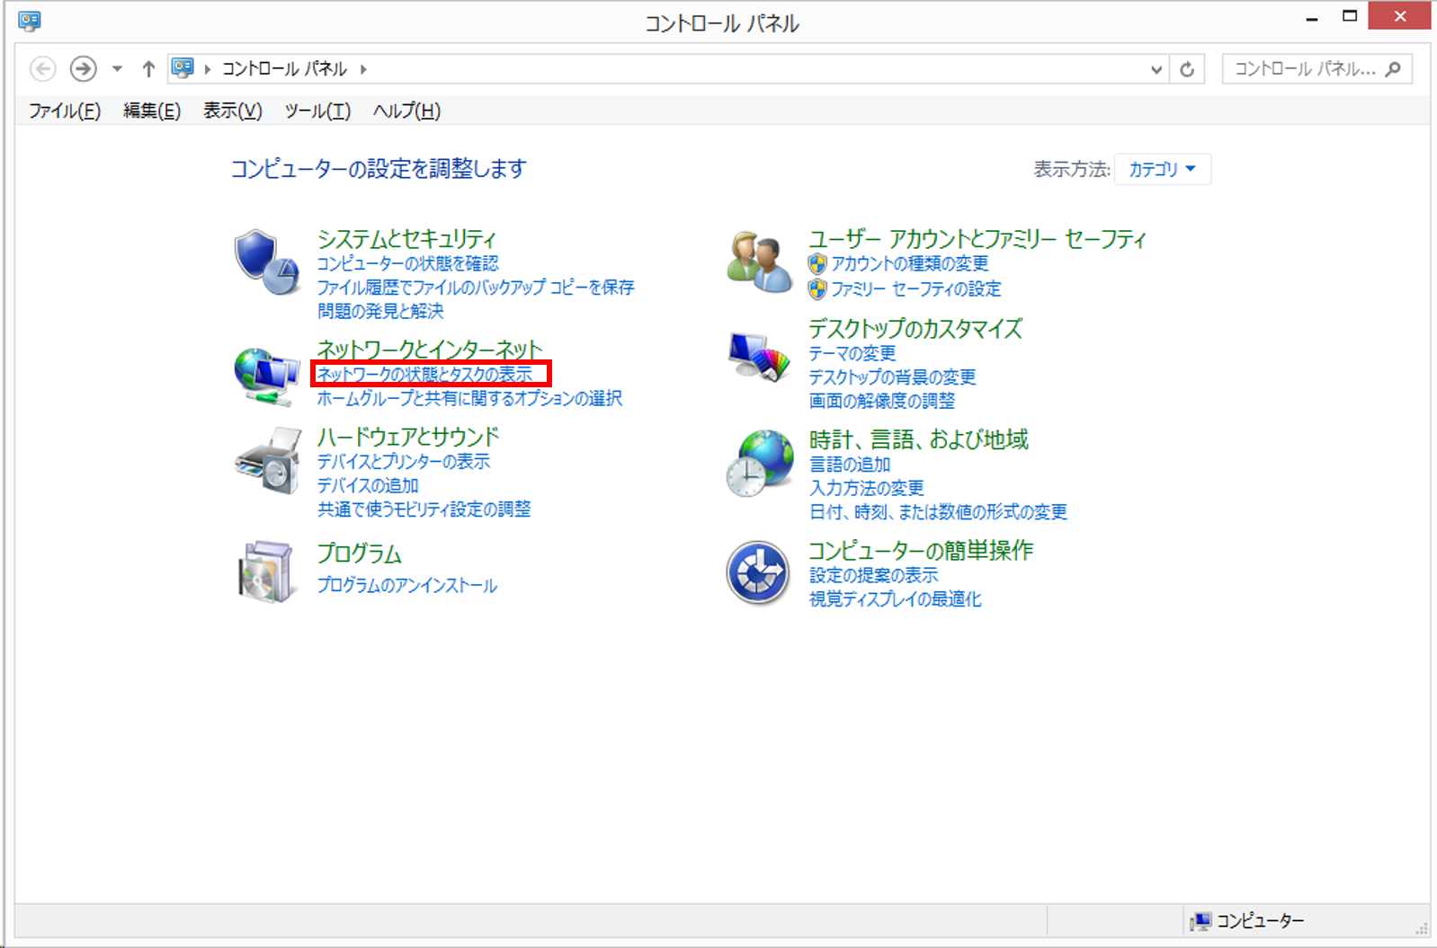This screenshot has width=1437, height=948.
Task: Click the Forward arrow navigation button
Action: click(83, 68)
